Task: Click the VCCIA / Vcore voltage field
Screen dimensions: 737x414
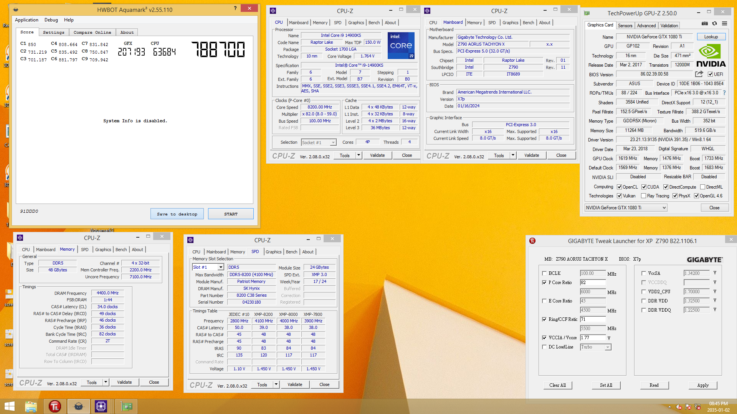Action: (593, 338)
